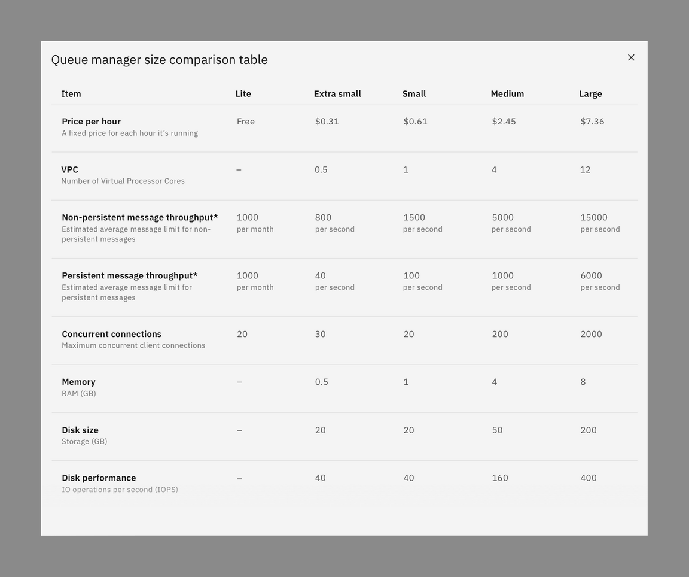
Task: Close the queue manager comparison dialog
Action: 631,57
